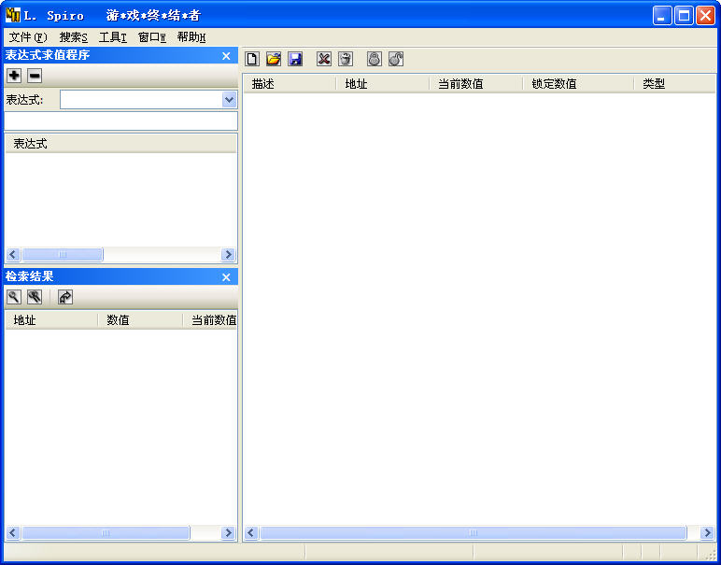This screenshot has width=721, height=565.
Task: Click the open folder toolbar icon
Action: pos(274,59)
